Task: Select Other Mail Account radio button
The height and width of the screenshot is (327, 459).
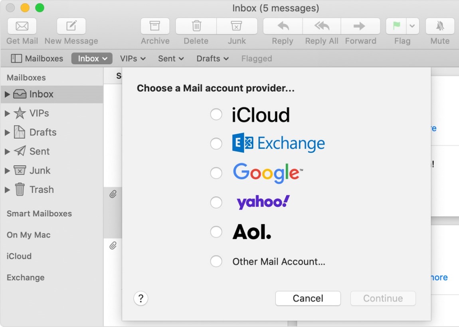Action: point(216,261)
